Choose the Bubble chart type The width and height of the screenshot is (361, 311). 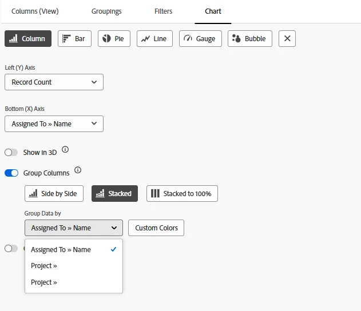(249, 39)
